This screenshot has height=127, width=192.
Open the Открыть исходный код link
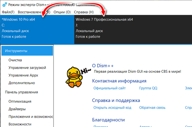[x=112, y=108]
